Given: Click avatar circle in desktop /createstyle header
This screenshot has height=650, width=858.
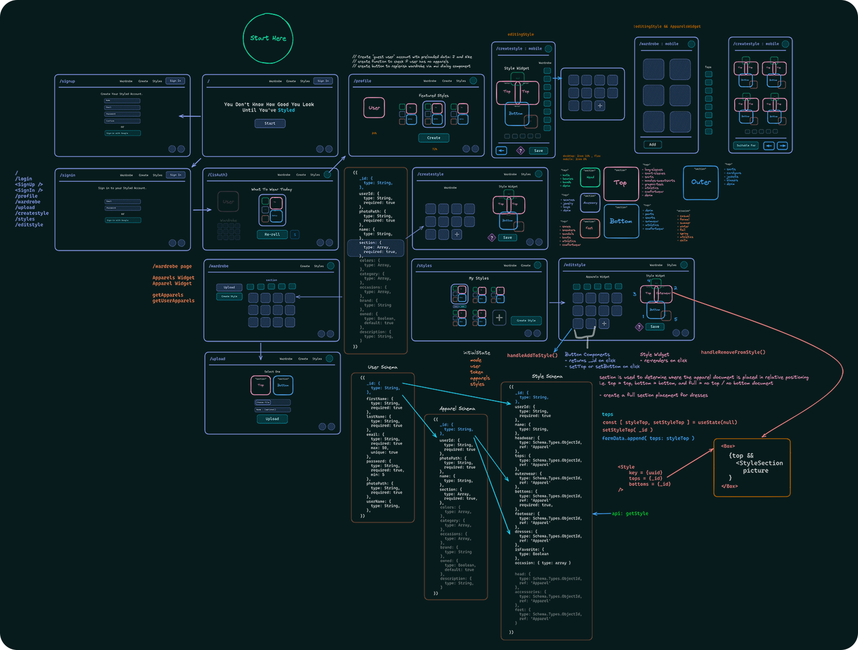Looking at the screenshot, I should point(538,174).
